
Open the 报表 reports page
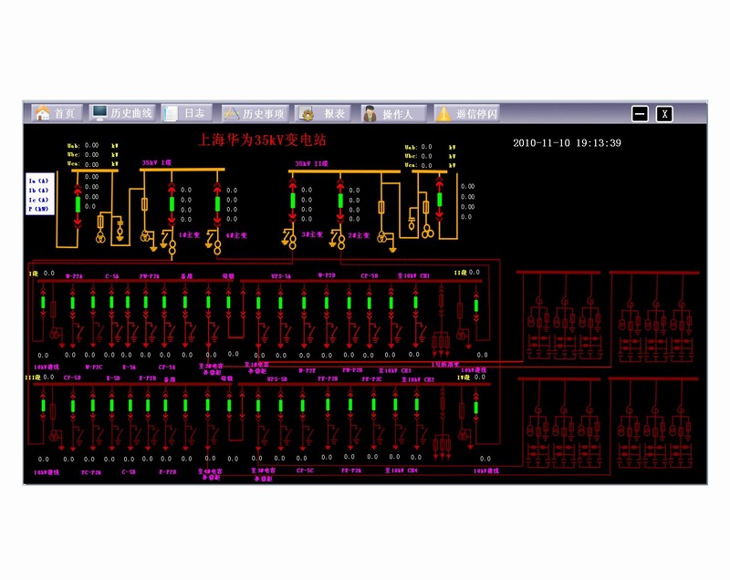pyautogui.click(x=323, y=113)
